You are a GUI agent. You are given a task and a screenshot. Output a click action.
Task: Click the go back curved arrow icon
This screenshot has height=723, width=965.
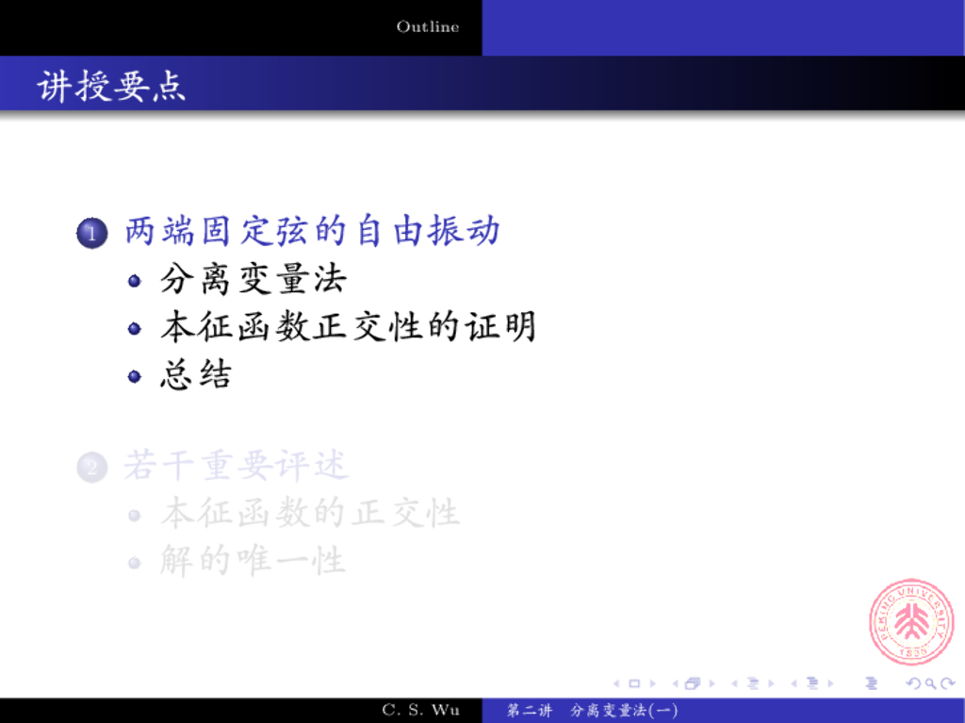click(x=914, y=683)
